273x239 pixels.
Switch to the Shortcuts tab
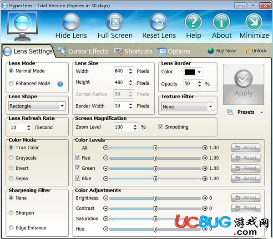133,51
